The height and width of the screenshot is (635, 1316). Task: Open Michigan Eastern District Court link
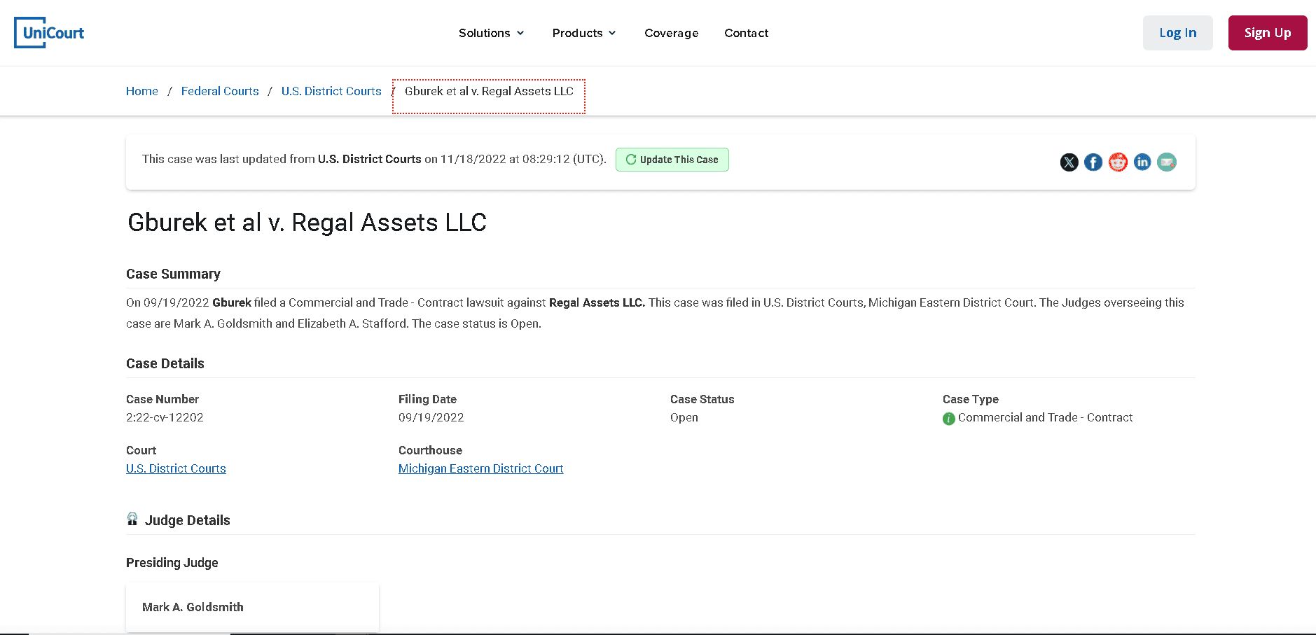pos(480,468)
